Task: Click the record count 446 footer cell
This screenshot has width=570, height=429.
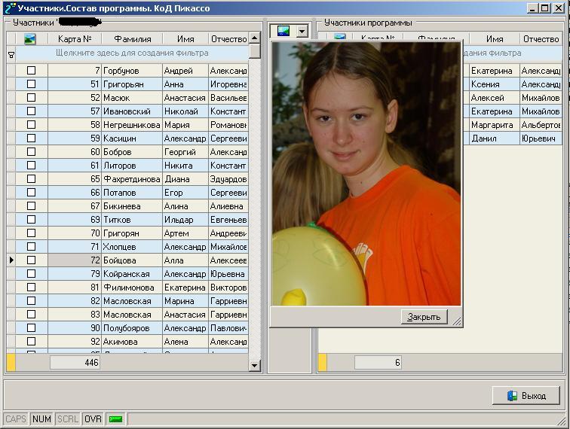Action: 75,362
